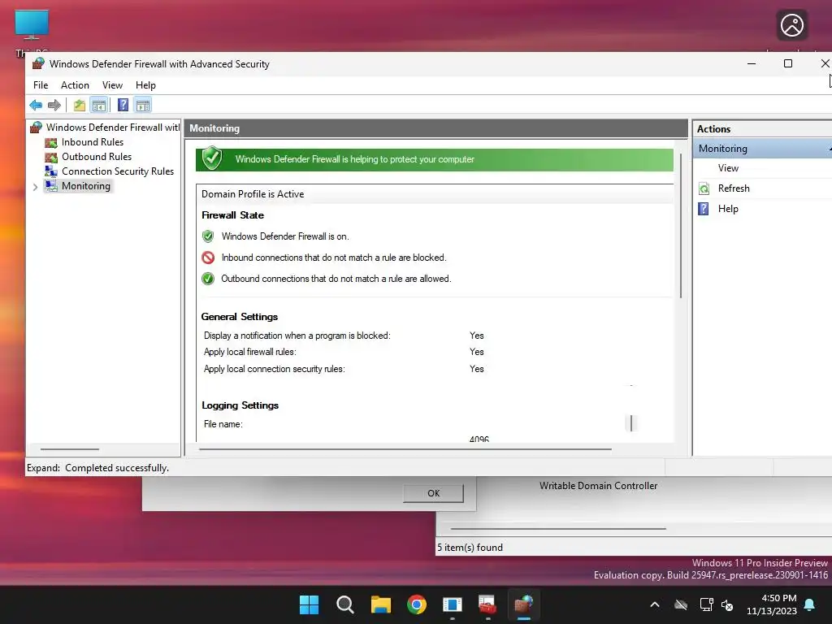The image size is (832, 624).
Task: Click 'Expand: Completed successfully.' status bar text
Action: pos(98,468)
